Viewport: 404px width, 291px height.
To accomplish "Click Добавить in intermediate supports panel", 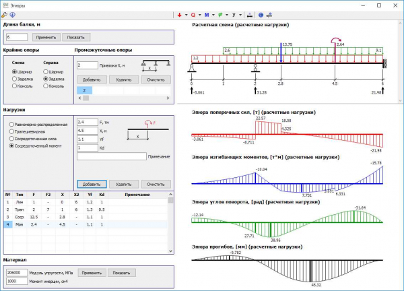I will tap(92, 79).
